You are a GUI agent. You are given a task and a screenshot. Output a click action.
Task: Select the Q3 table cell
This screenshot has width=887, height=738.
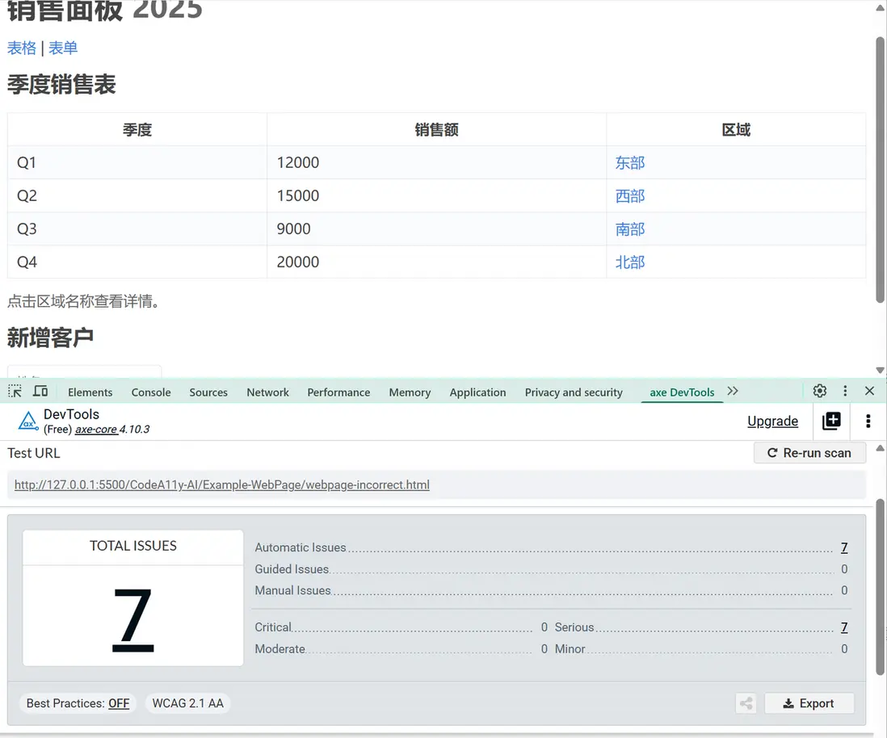[137, 229]
